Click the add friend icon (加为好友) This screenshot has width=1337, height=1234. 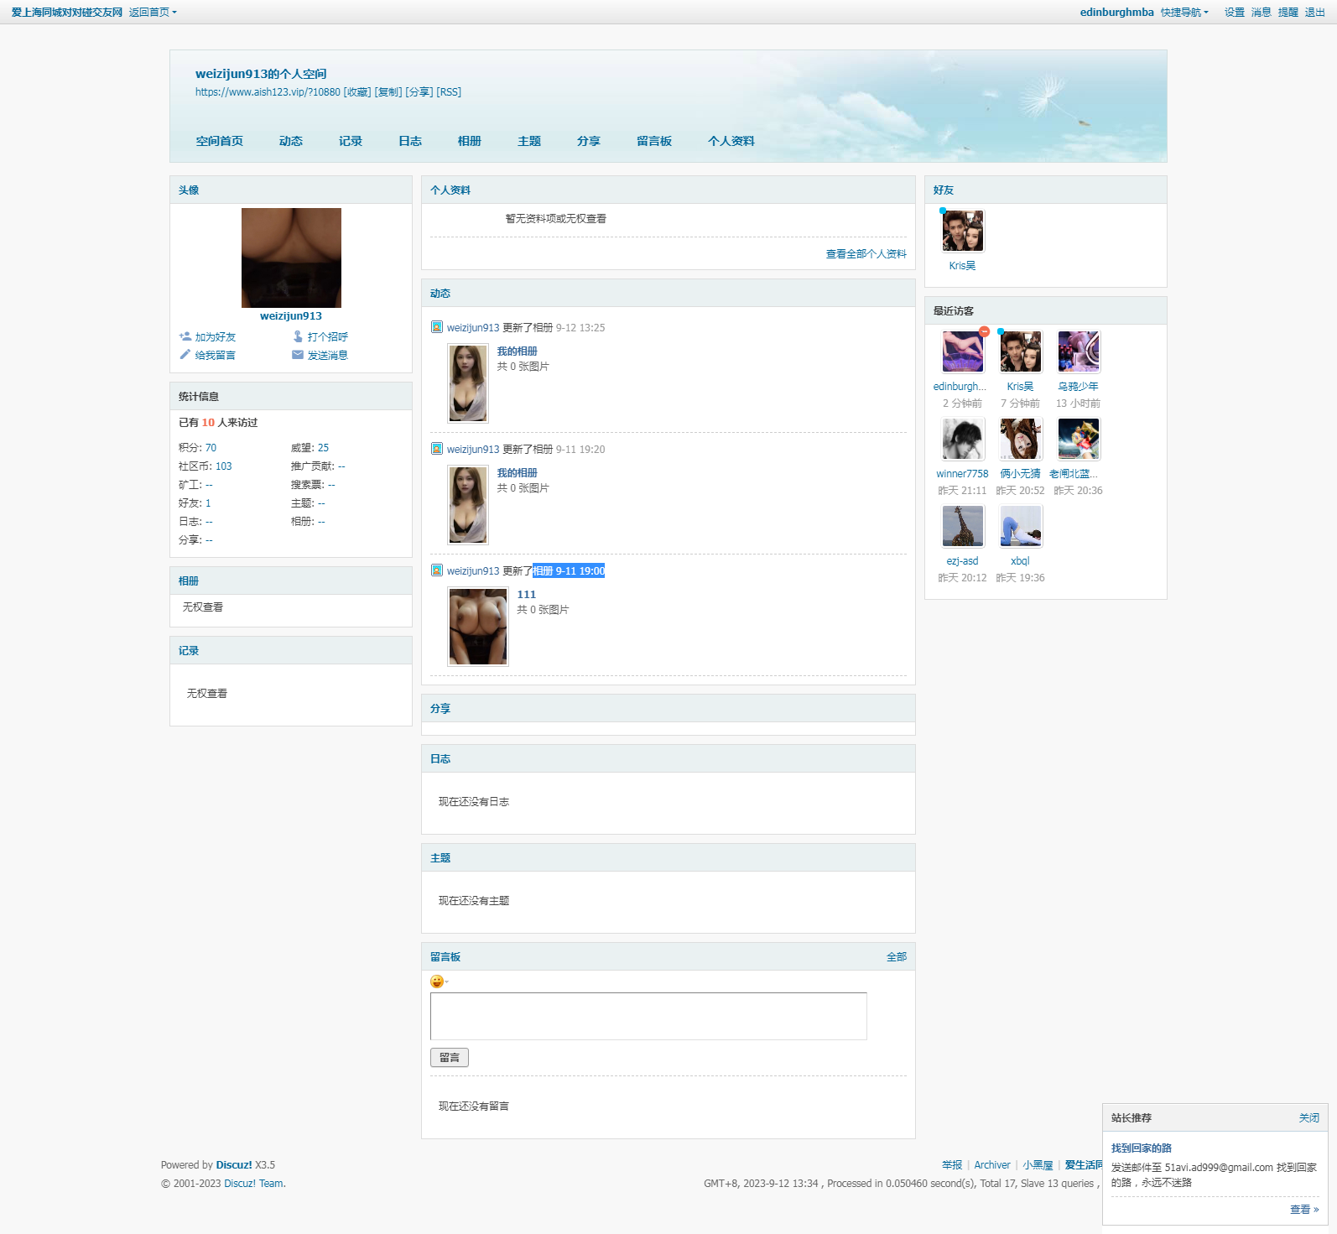pos(185,336)
